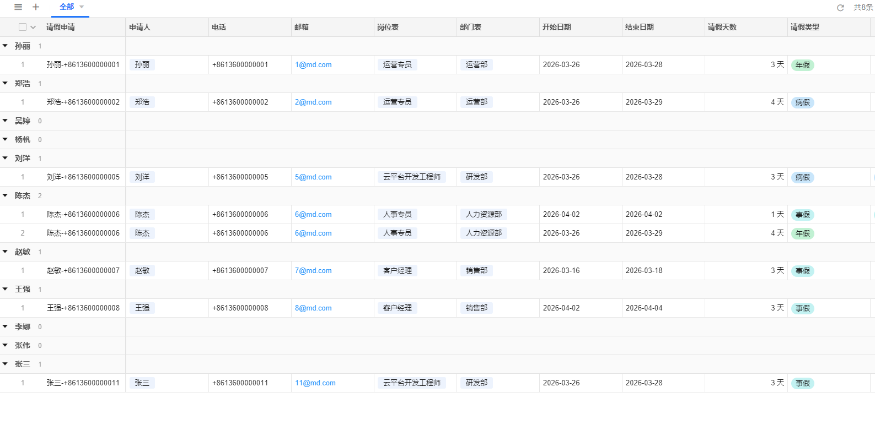The width and height of the screenshot is (875, 436).
Task: Open 郑浩 applicant tag
Action: tap(142, 102)
